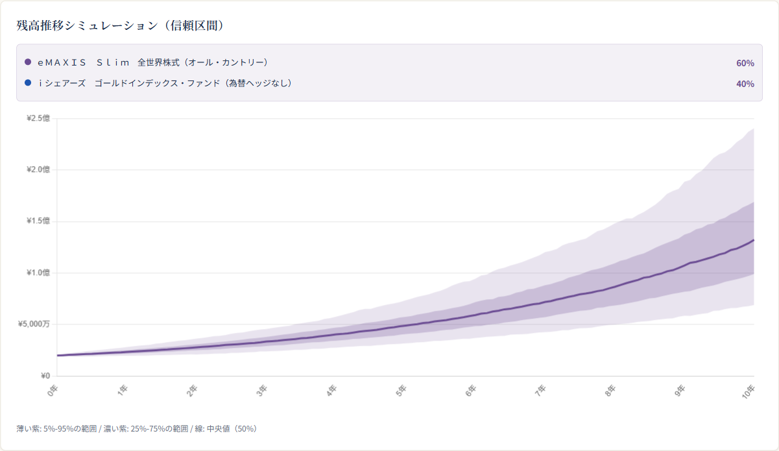This screenshot has height=451, width=779.
Task: Select the iシェアーズ ゴールドインデックス・ファンド name
Action: tap(165, 83)
